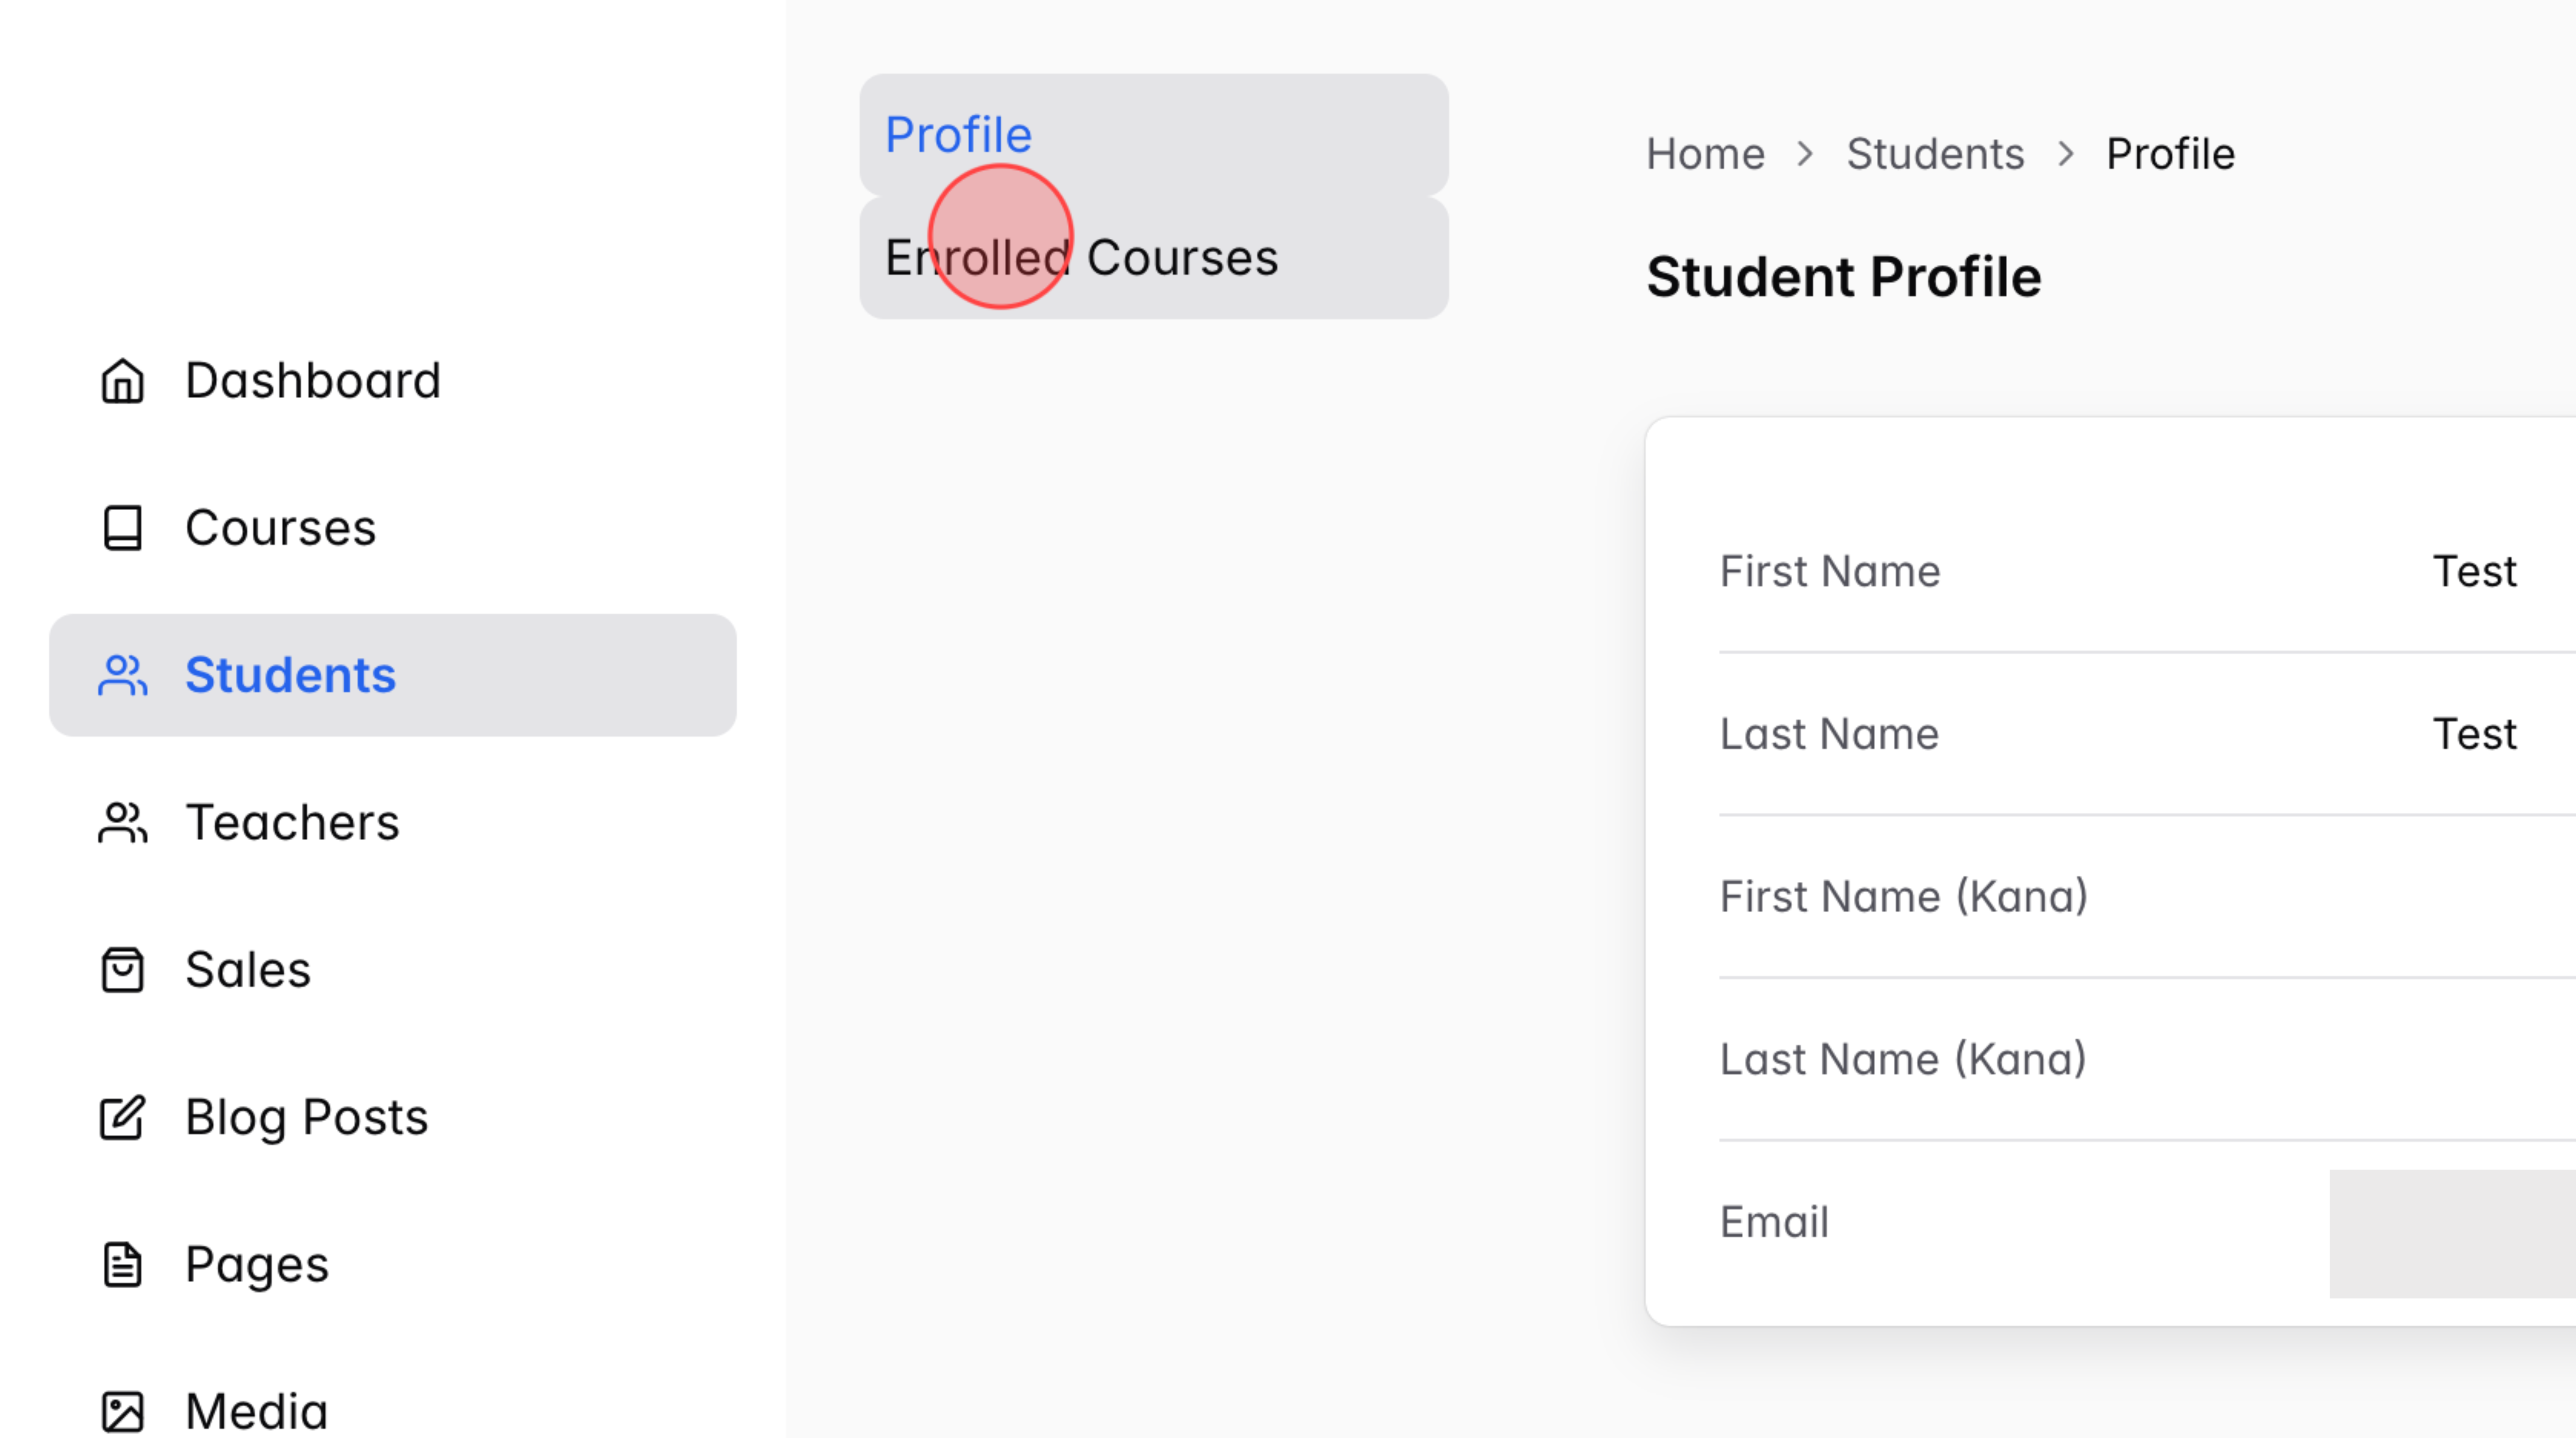Click the Teachers people icon
Image resolution: width=2576 pixels, height=1438 pixels.
pyautogui.click(x=122, y=822)
